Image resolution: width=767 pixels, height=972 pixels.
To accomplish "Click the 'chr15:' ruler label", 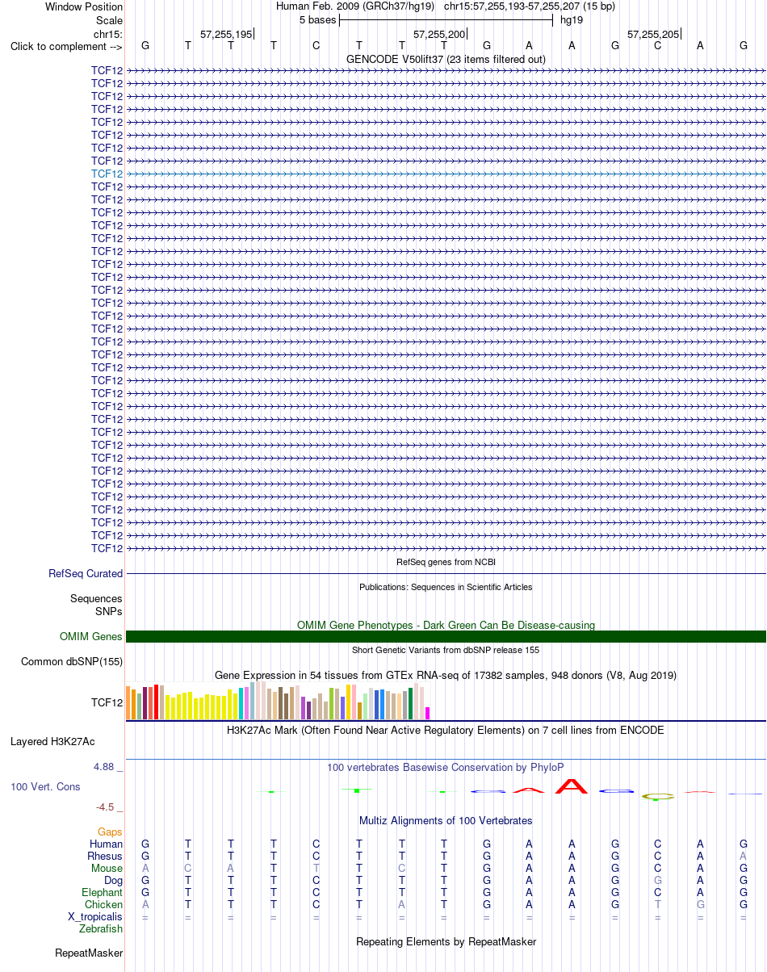I will click(x=108, y=34).
